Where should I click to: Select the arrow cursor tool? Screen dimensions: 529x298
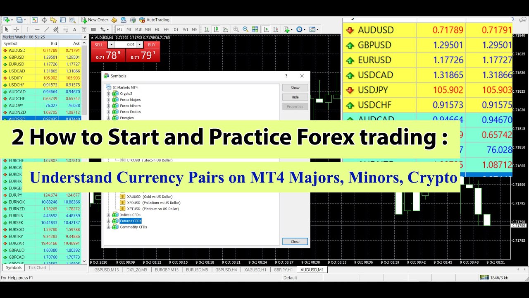[6, 29]
